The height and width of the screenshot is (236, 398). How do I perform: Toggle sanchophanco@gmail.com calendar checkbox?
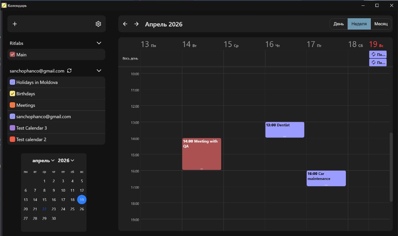point(12,116)
